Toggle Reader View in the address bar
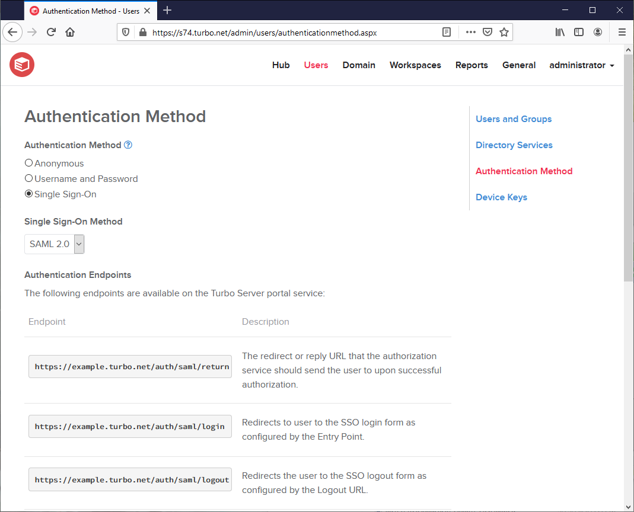The height and width of the screenshot is (512, 634). coord(447,32)
